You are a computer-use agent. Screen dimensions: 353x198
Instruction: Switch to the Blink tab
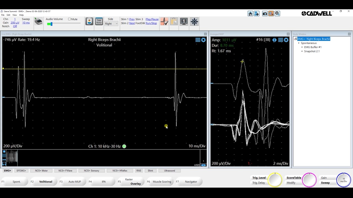click(151, 171)
